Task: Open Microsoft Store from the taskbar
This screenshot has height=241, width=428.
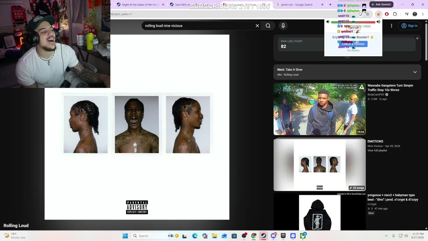Action: pos(234,236)
